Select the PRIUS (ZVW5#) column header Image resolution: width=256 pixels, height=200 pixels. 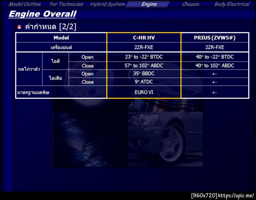[215, 38]
